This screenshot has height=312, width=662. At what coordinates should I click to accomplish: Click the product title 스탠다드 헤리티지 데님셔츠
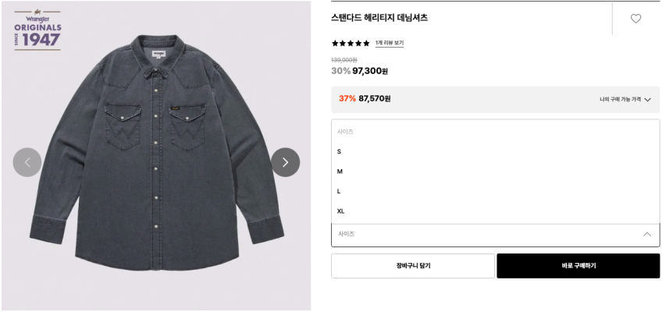coord(379,18)
